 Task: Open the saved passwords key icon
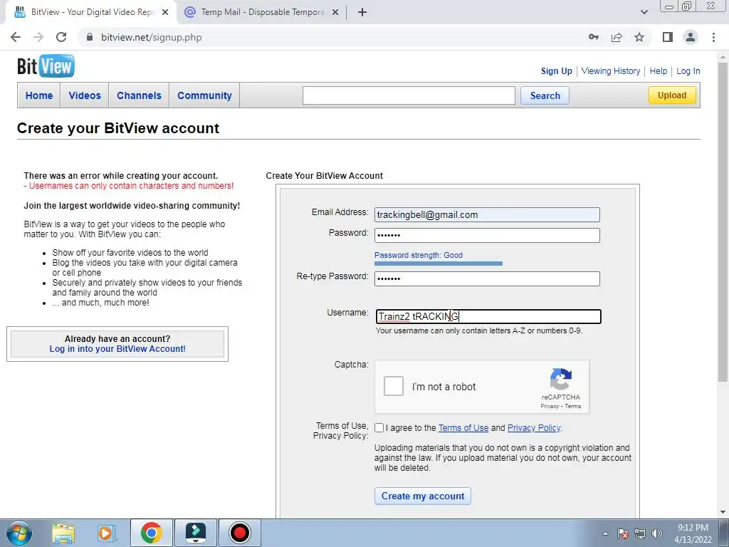coord(594,37)
